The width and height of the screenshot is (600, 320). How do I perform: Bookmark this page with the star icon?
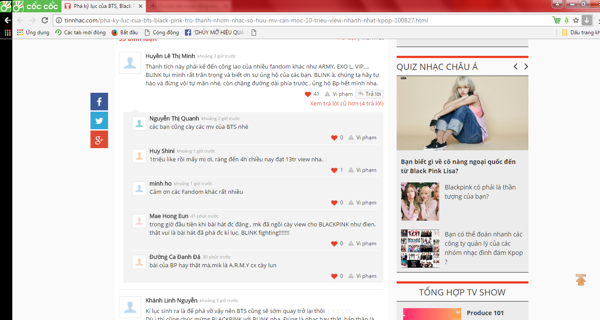tap(576, 20)
